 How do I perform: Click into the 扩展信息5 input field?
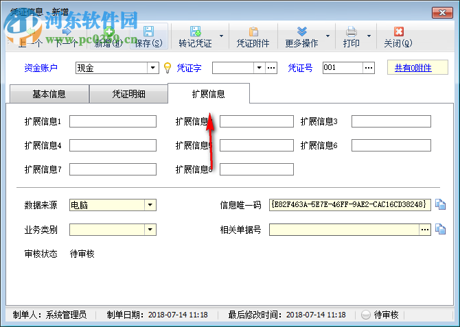tap(257, 145)
